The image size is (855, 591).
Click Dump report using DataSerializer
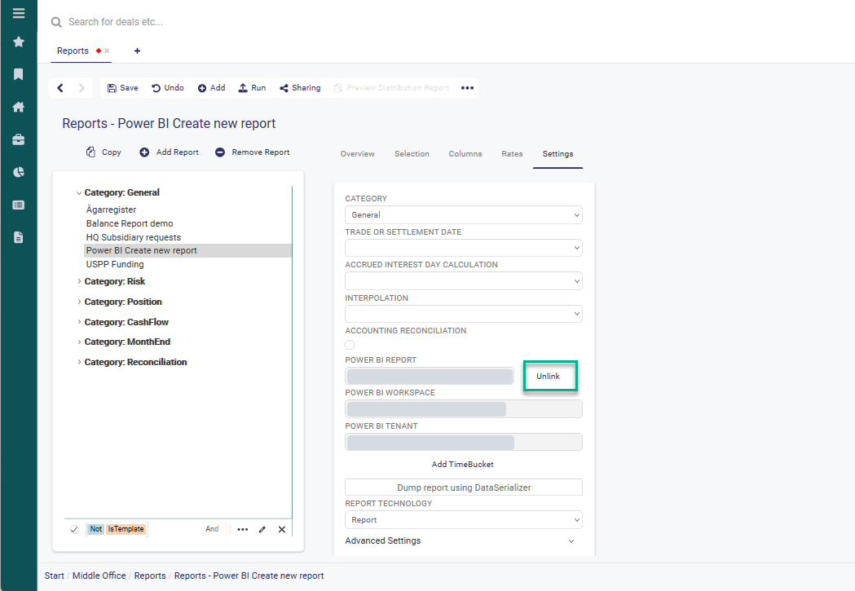(464, 487)
